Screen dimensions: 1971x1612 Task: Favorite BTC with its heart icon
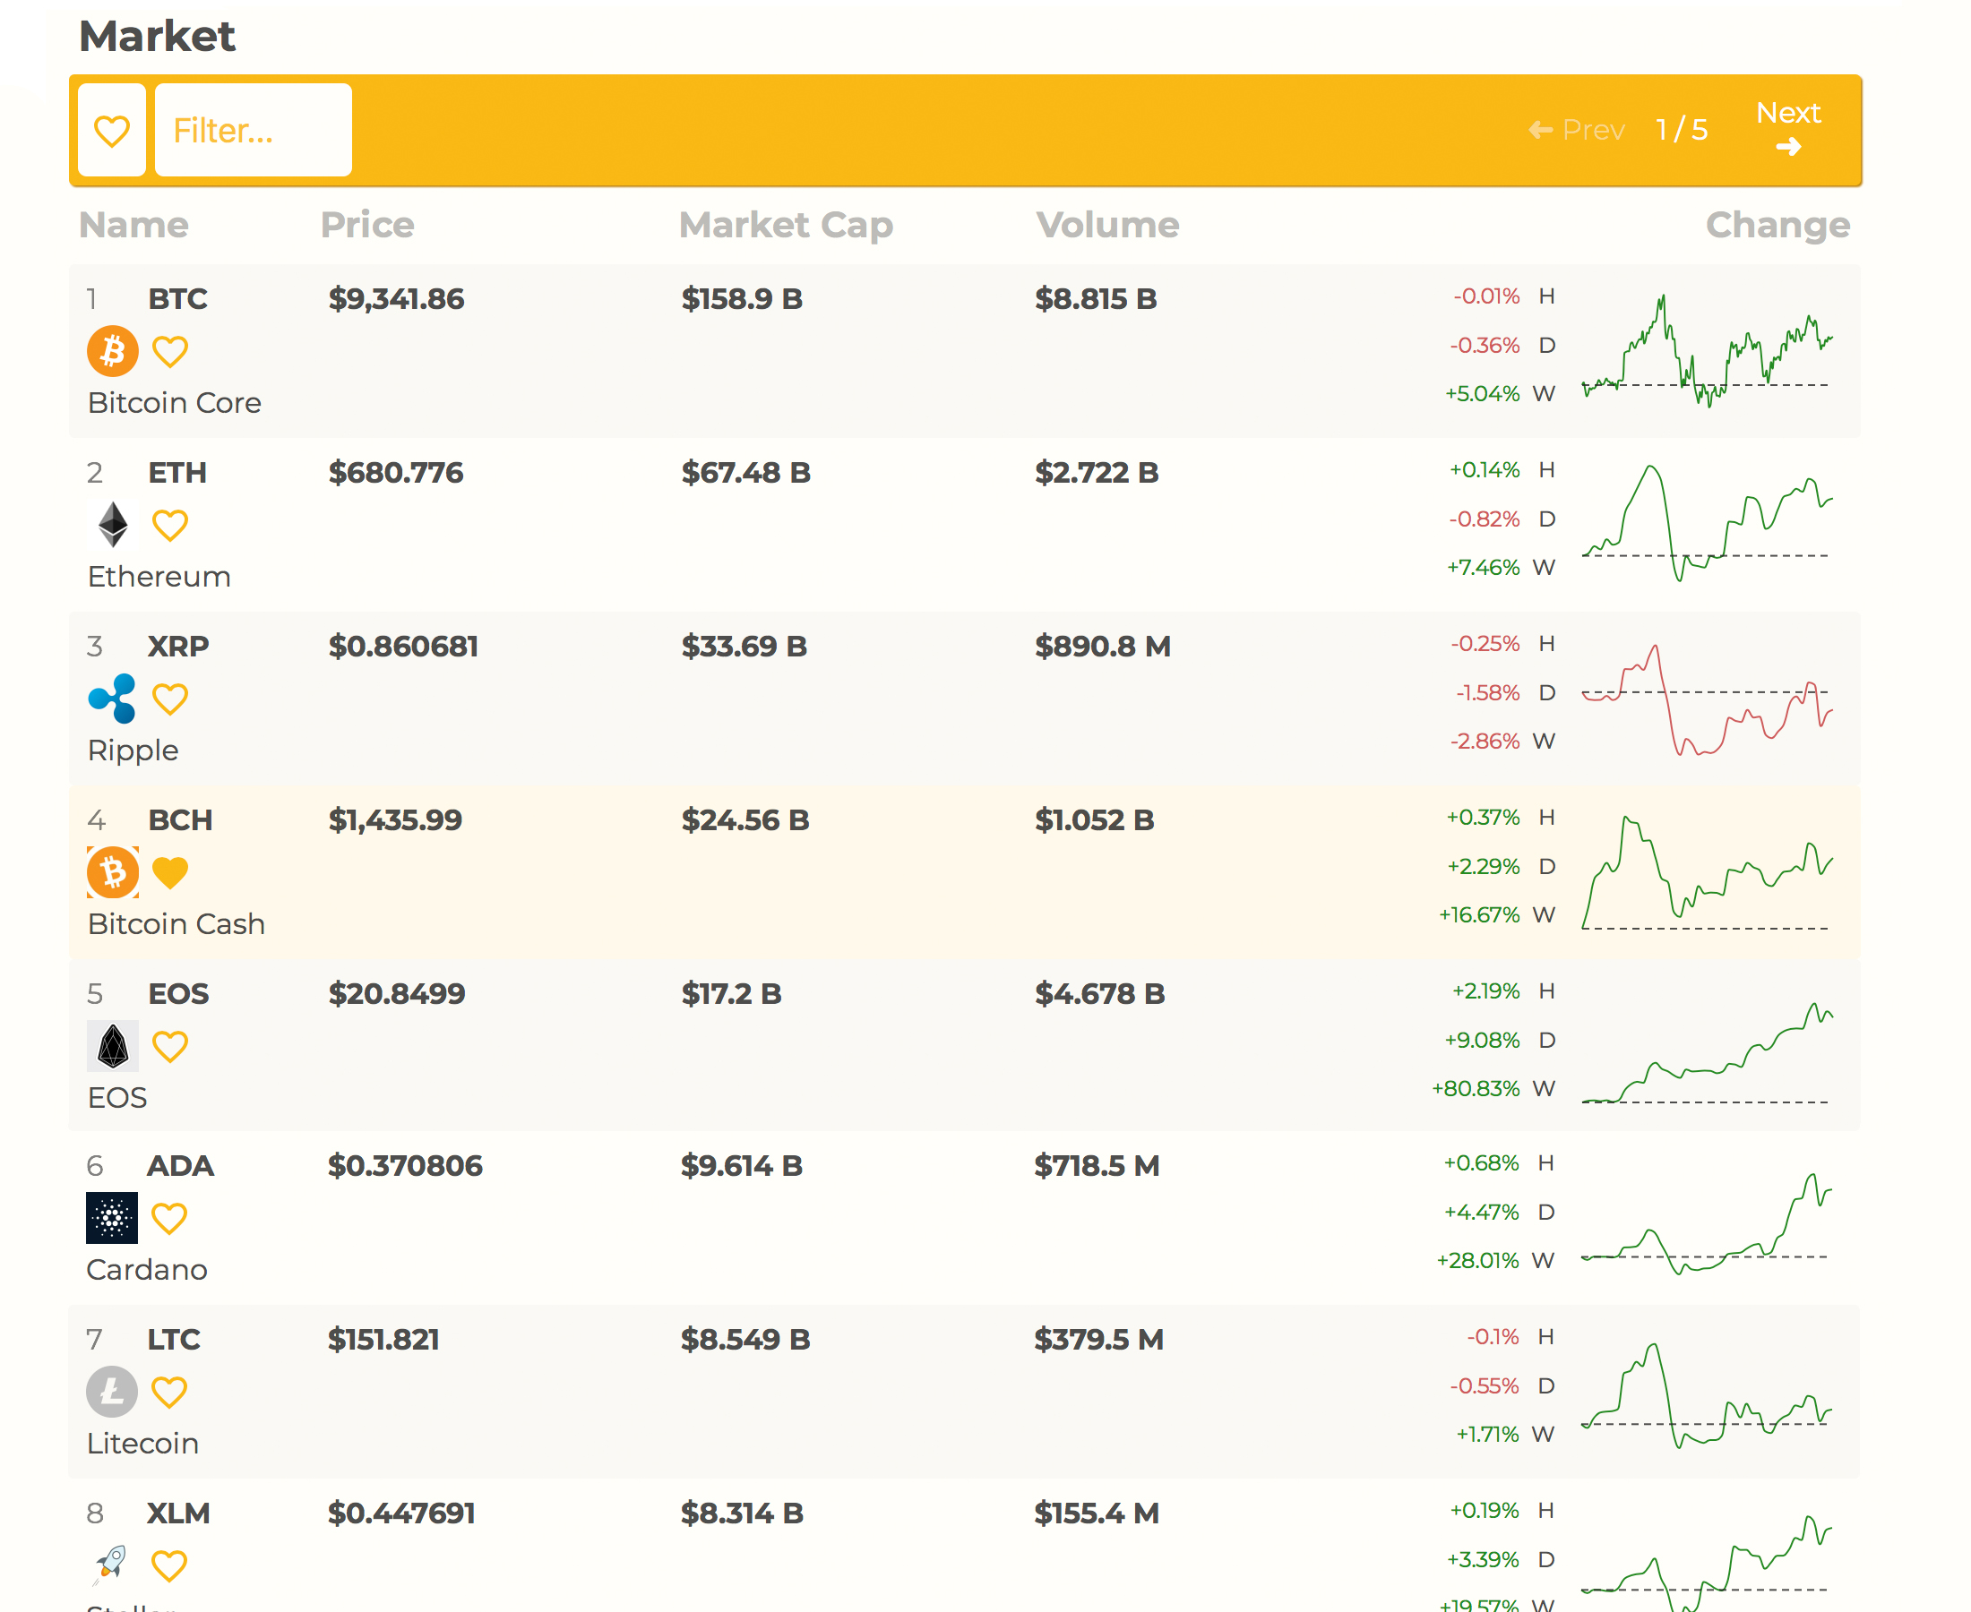170,352
